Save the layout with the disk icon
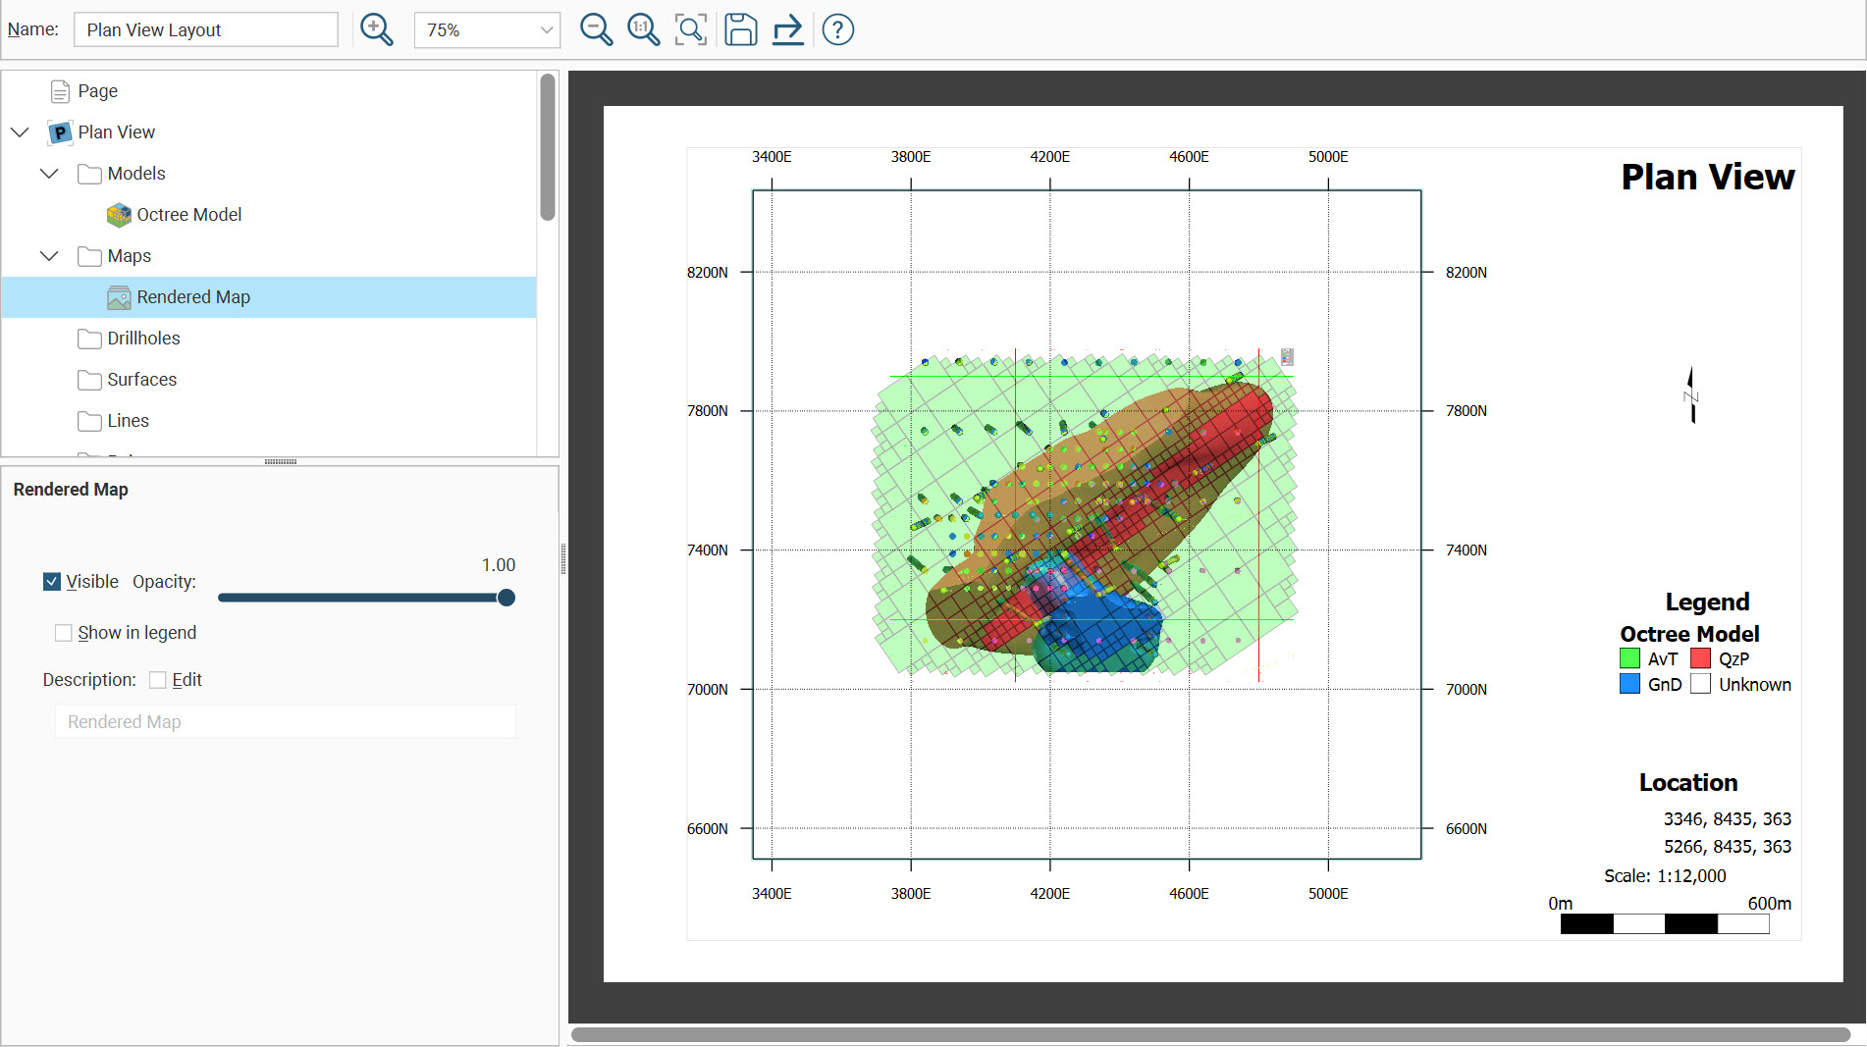 point(740,29)
